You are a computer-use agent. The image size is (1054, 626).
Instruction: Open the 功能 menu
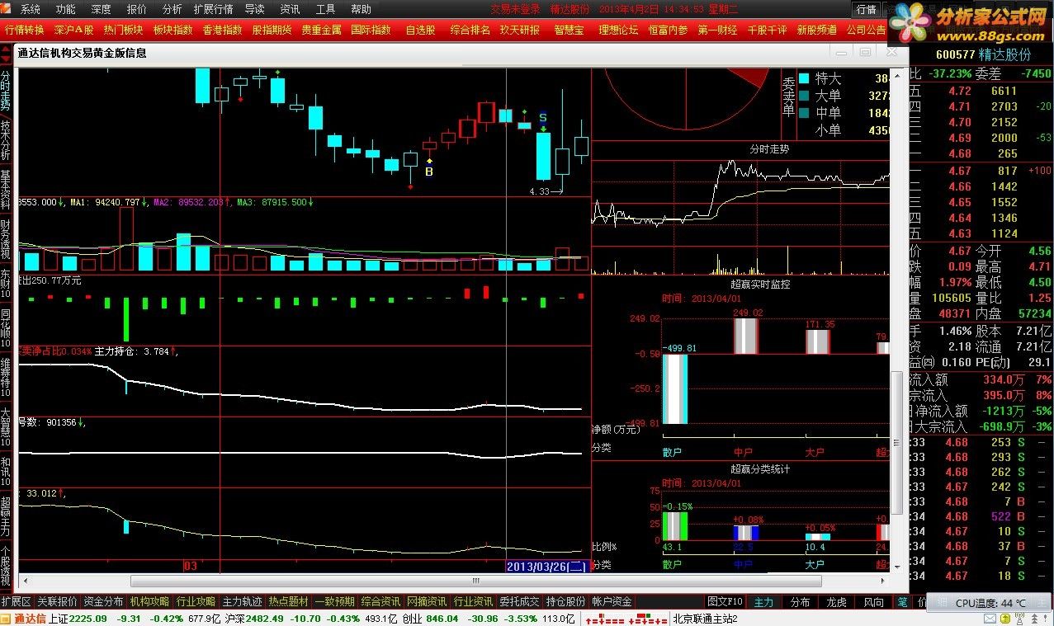click(x=65, y=9)
